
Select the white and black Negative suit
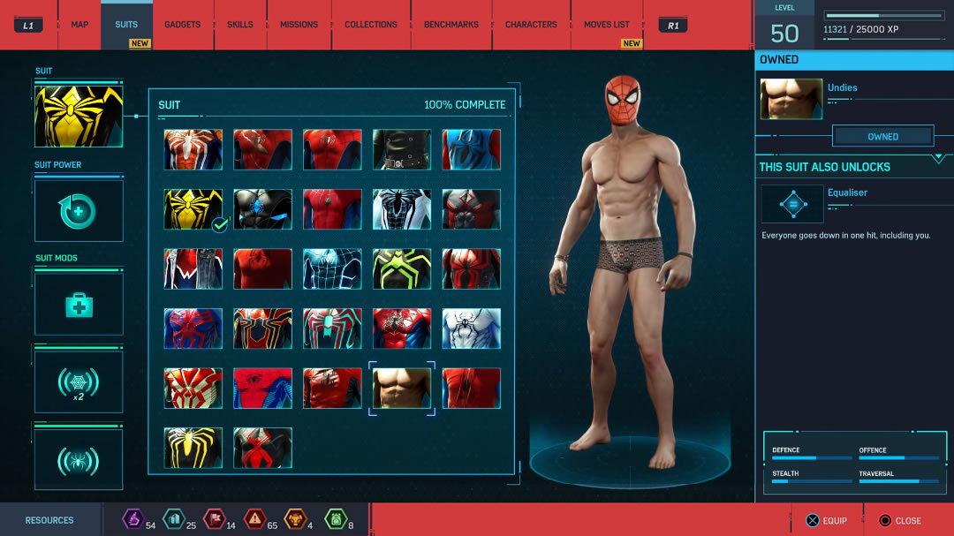pos(402,209)
